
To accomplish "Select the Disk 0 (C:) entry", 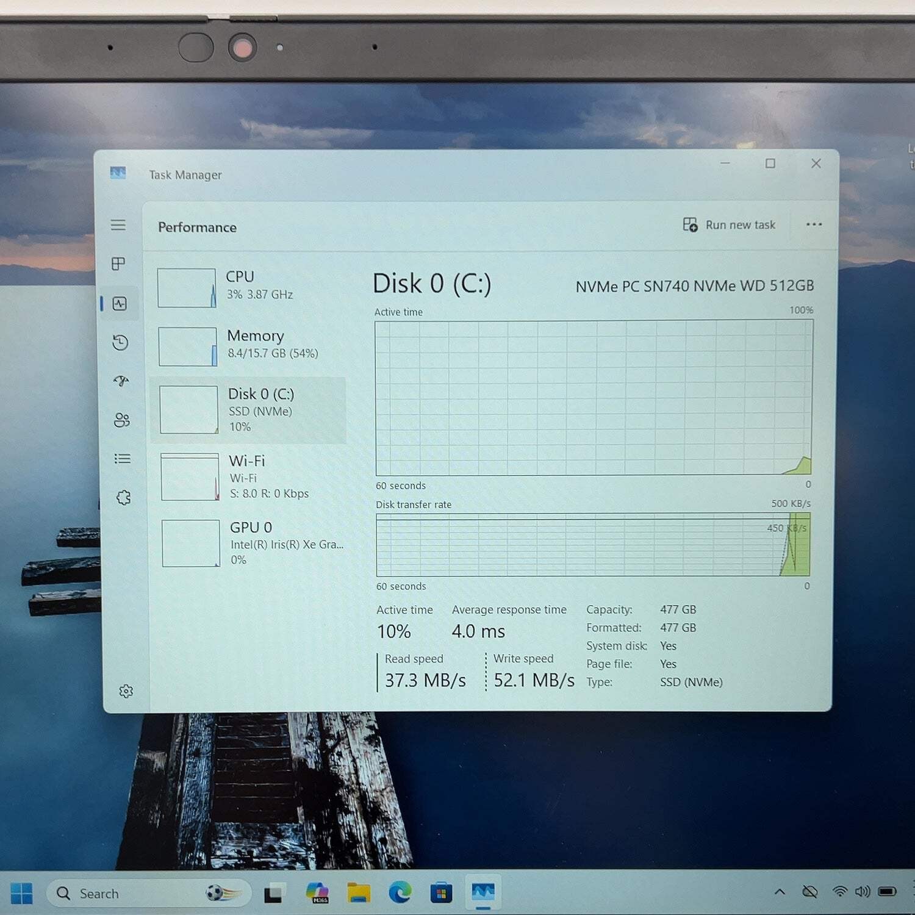I will [x=248, y=410].
